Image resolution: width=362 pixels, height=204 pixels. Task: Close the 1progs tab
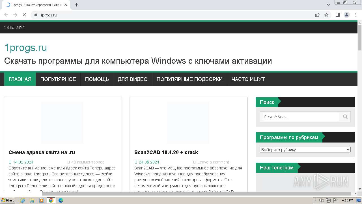point(66,5)
